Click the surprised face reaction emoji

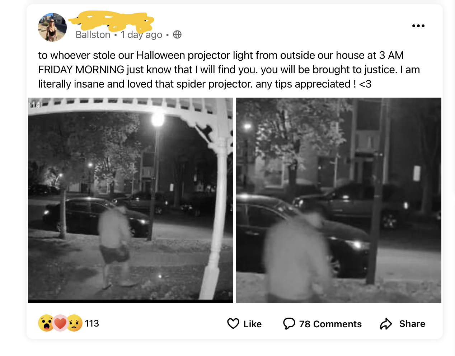[46, 323]
